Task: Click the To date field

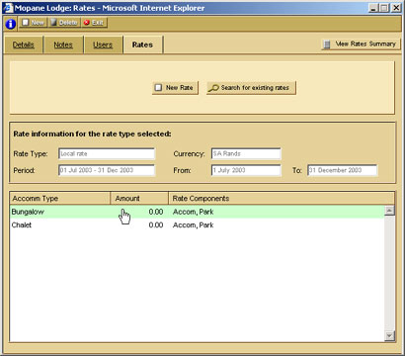Action: pyautogui.click(x=343, y=170)
